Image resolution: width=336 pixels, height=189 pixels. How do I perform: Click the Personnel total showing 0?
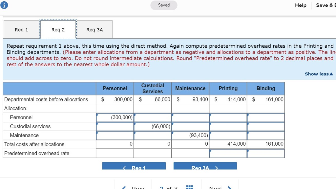(131, 144)
